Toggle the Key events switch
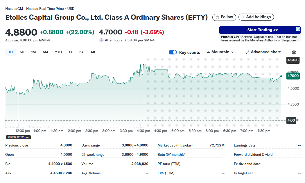 [x=173, y=52]
